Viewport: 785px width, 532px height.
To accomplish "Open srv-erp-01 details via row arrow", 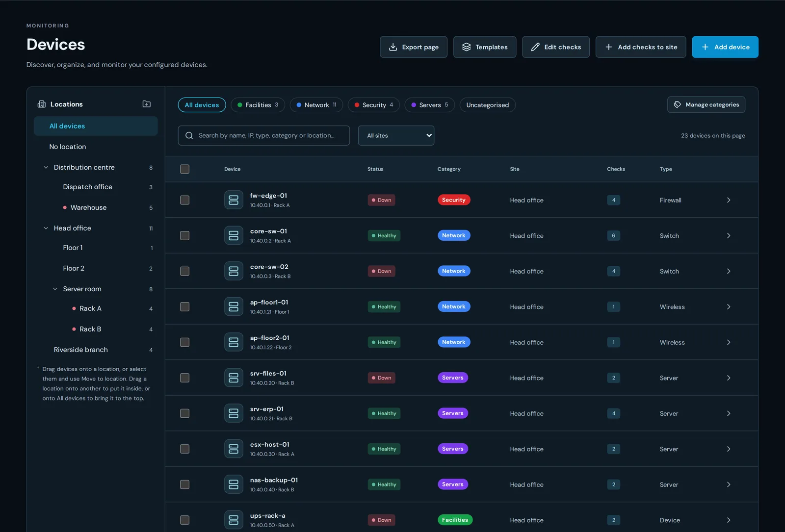I will [x=729, y=413].
